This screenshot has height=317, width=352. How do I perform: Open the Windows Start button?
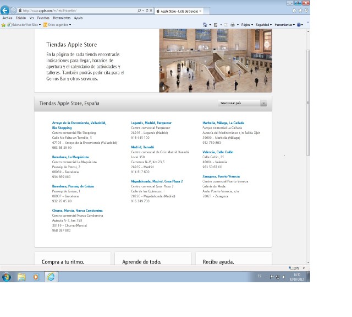pos(7,277)
